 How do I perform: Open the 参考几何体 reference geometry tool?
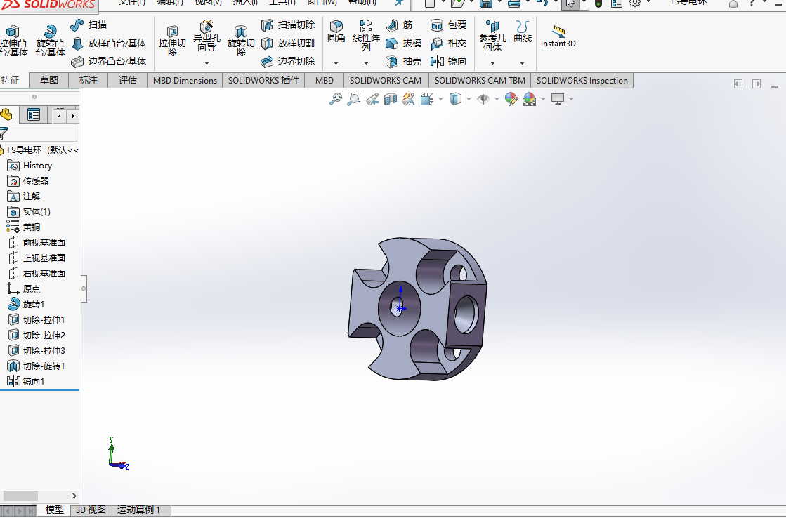[x=492, y=36]
